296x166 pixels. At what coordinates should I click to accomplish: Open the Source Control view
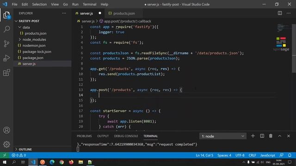click(6, 44)
